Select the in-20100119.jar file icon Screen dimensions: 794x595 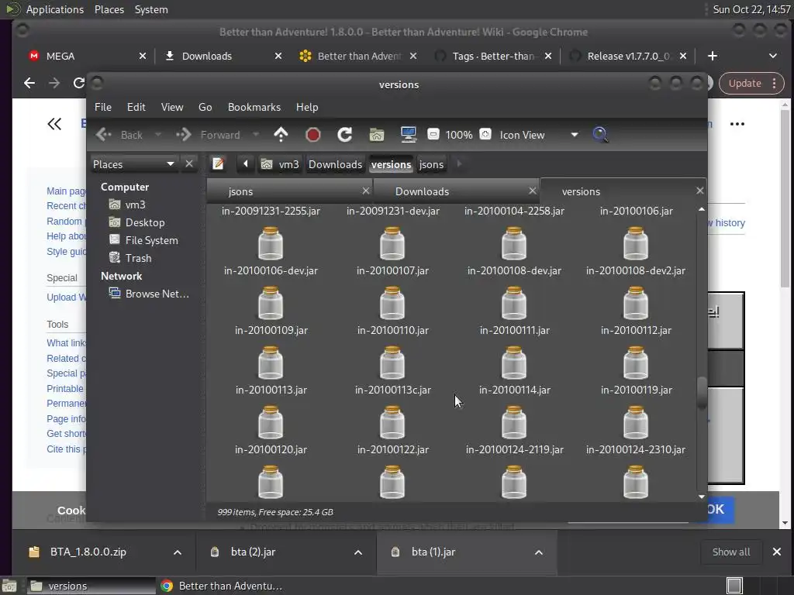636,363
